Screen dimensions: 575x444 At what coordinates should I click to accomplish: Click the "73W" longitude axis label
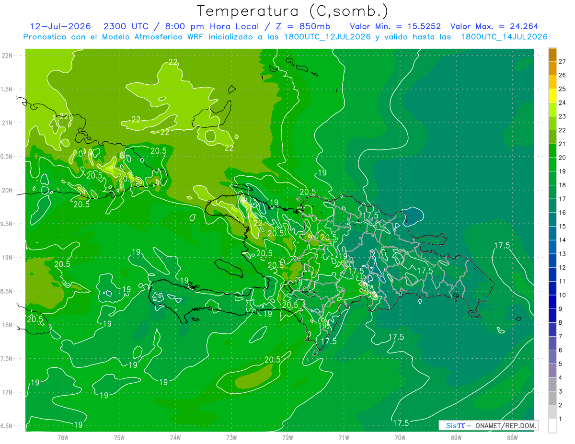coord(231,437)
